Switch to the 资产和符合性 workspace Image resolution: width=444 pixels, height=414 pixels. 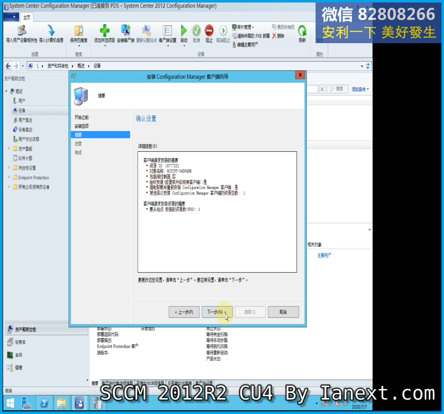point(46,329)
